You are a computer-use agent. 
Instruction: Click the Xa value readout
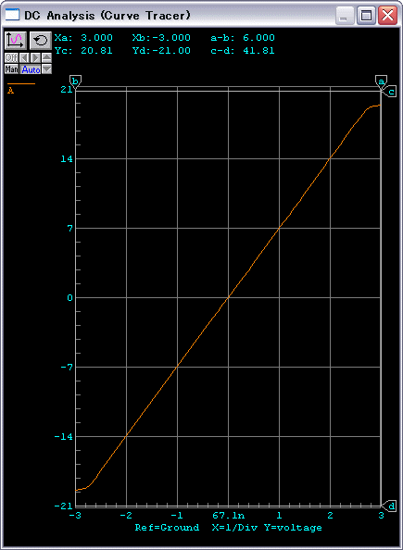click(x=83, y=38)
